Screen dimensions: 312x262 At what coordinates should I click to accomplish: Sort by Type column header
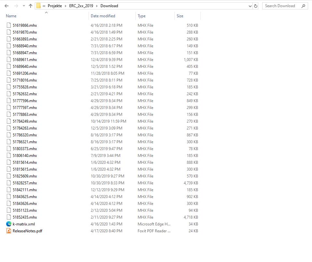click(x=142, y=16)
